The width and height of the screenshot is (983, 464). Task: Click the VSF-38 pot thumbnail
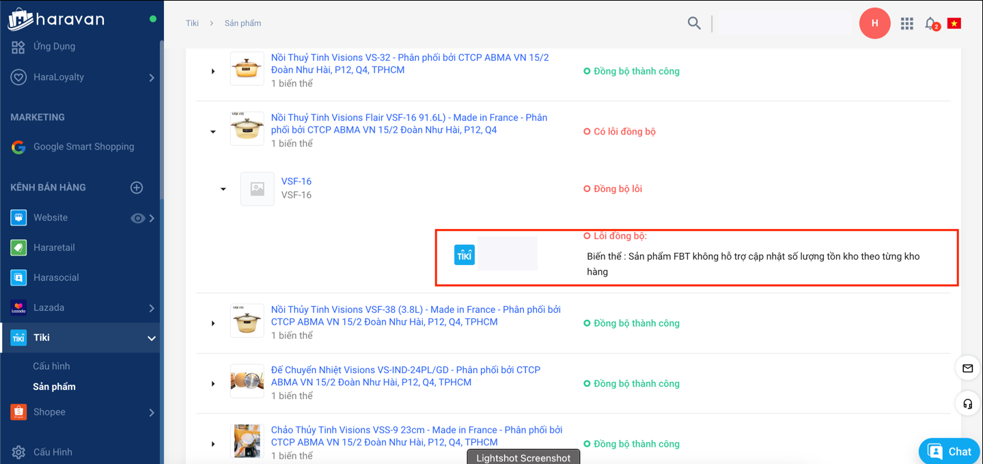pyautogui.click(x=247, y=320)
